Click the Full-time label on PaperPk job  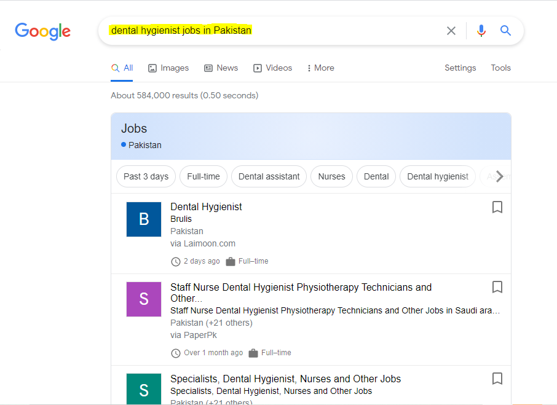pyautogui.click(x=276, y=353)
